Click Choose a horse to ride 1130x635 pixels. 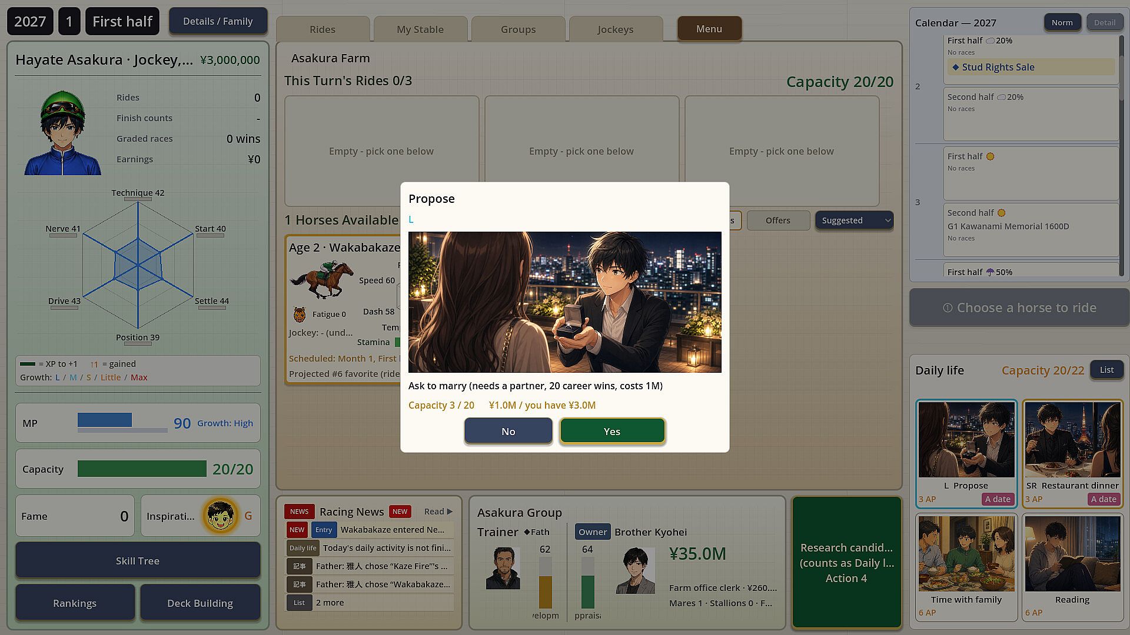coord(1019,308)
